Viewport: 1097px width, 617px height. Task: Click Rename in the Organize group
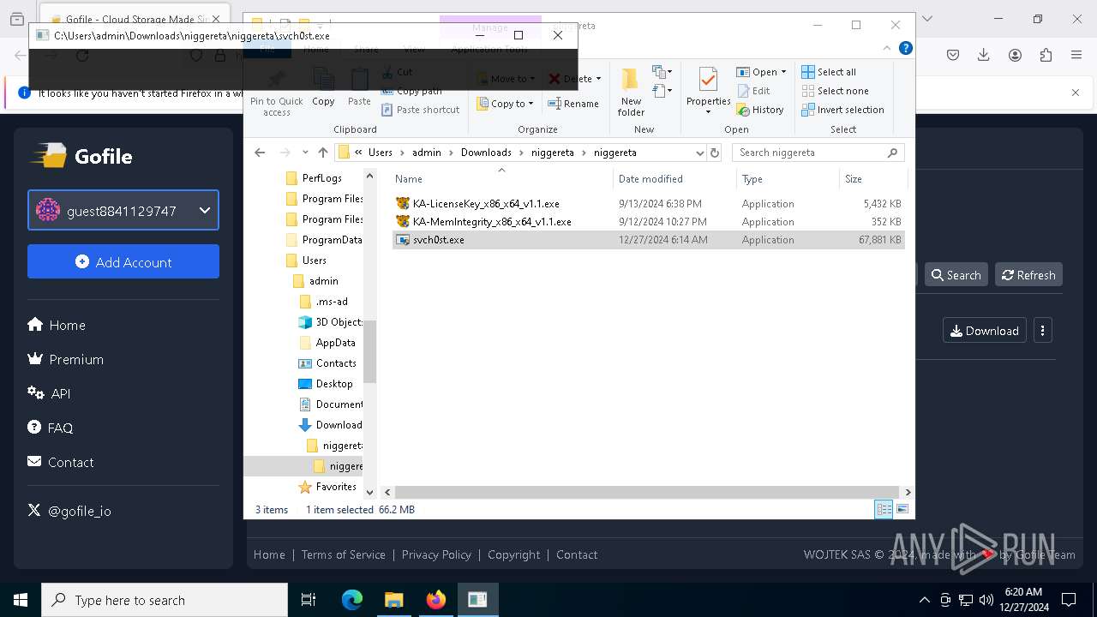point(573,104)
